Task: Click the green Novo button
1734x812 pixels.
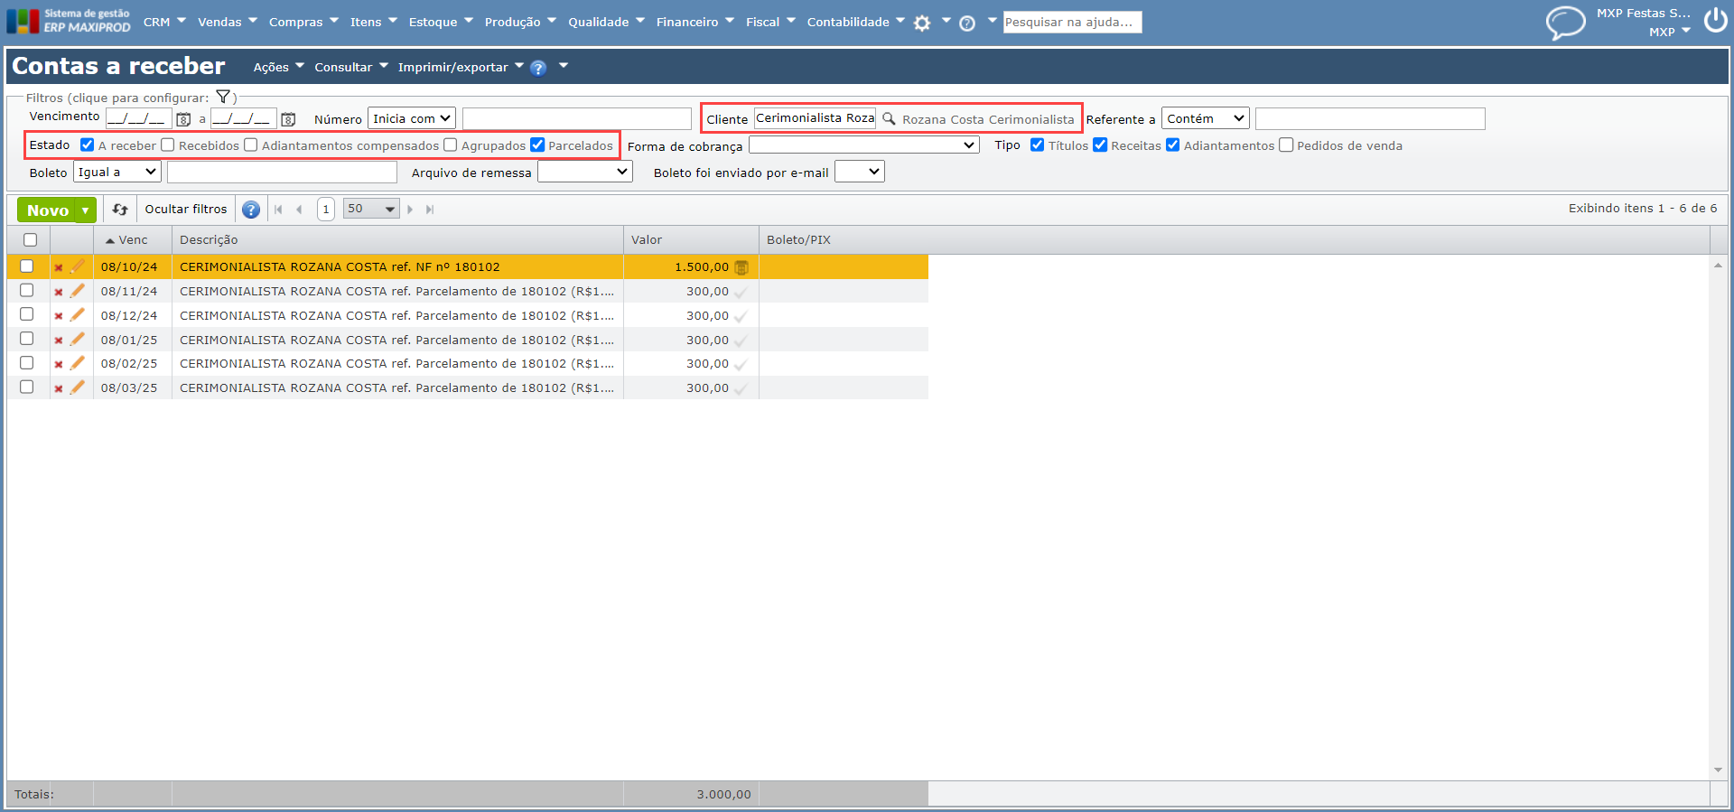Action: click(48, 210)
